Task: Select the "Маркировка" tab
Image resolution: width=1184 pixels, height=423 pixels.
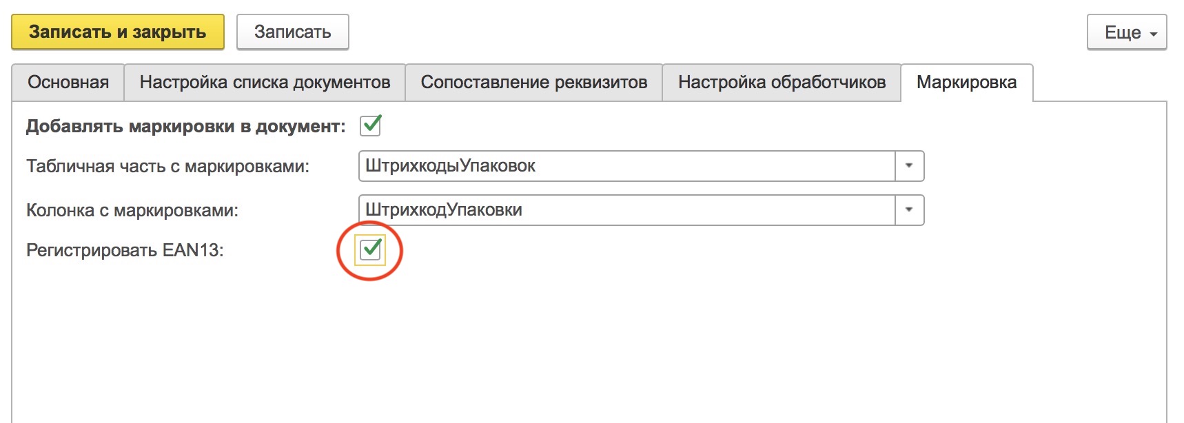Action: 967,83
